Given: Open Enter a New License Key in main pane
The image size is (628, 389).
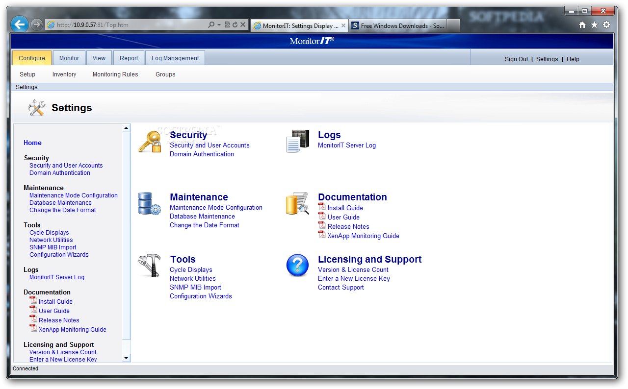Looking at the screenshot, I should [354, 278].
